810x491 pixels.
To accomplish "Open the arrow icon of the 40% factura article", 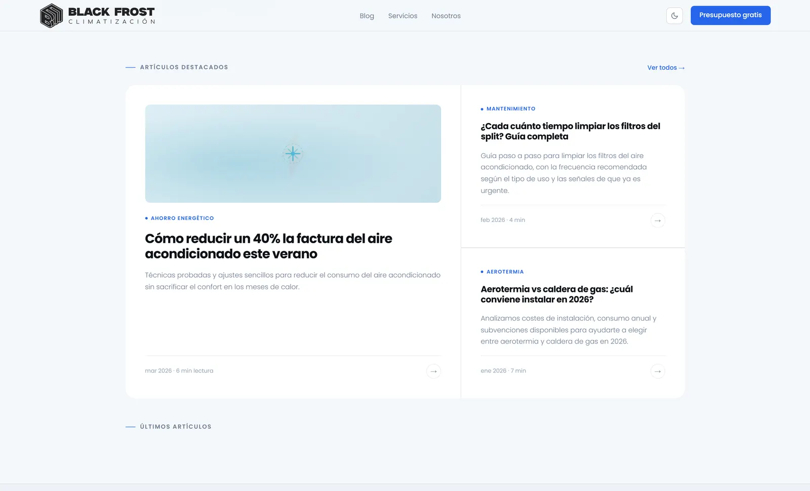I will (x=433, y=371).
